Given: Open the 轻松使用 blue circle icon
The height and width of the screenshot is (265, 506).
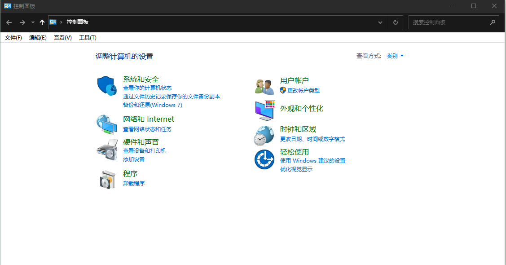Looking at the screenshot, I should [264, 159].
